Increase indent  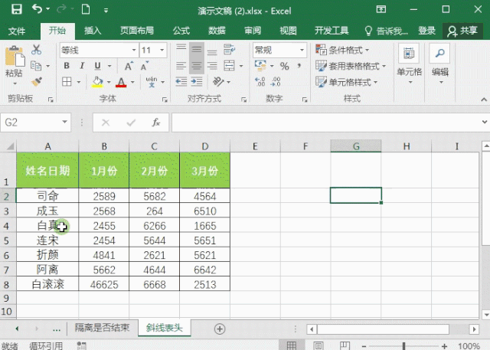[x=197, y=82]
